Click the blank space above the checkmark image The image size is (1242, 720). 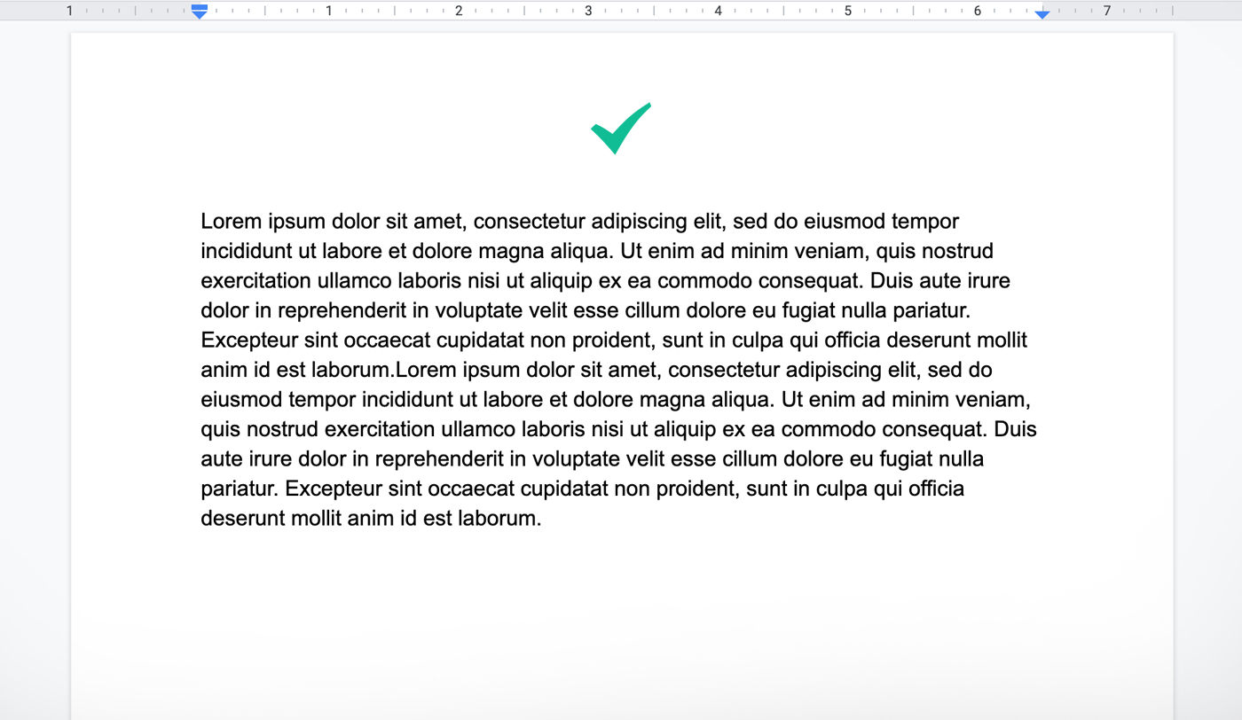pyautogui.click(x=621, y=62)
